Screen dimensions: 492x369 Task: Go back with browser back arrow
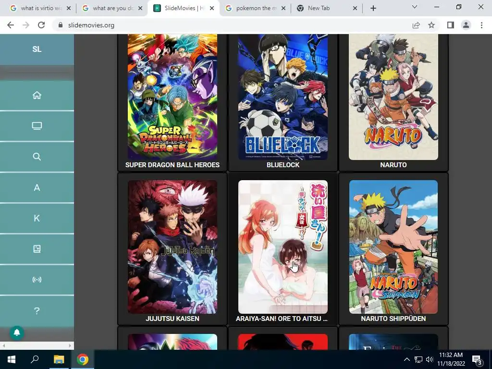point(11,25)
